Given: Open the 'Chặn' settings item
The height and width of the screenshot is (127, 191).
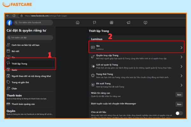Looking at the screenshot, I should [x=30, y=89].
